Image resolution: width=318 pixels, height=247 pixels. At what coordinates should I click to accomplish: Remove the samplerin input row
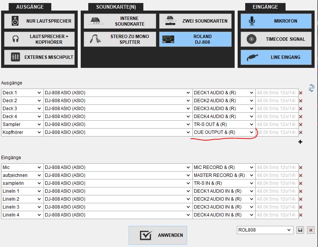tap(301, 183)
